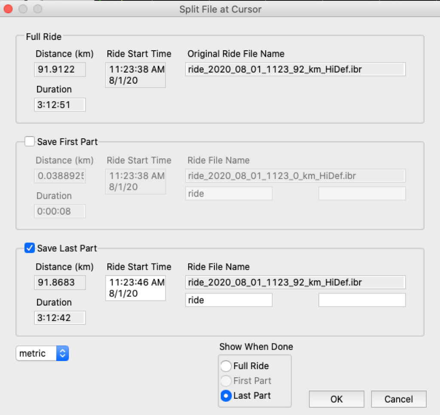Open the metric units dropdown
440x415 pixels.
point(36,353)
